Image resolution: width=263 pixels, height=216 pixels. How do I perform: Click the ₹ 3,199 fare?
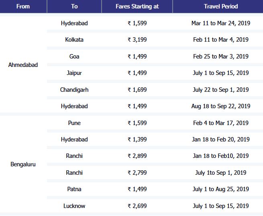(x=137, y=40)
